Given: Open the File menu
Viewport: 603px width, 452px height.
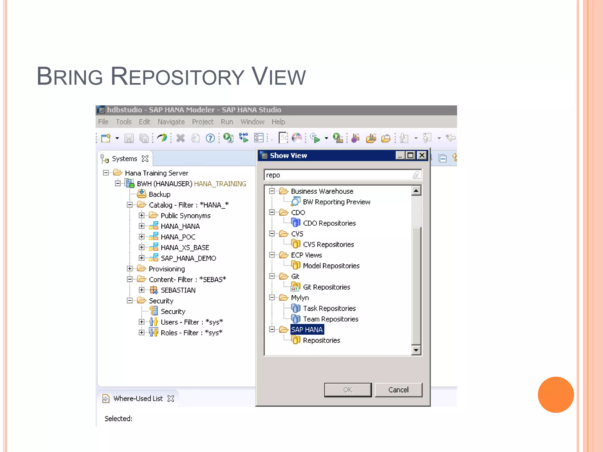Looking at the screenshot, I should (x=103, y=122).
